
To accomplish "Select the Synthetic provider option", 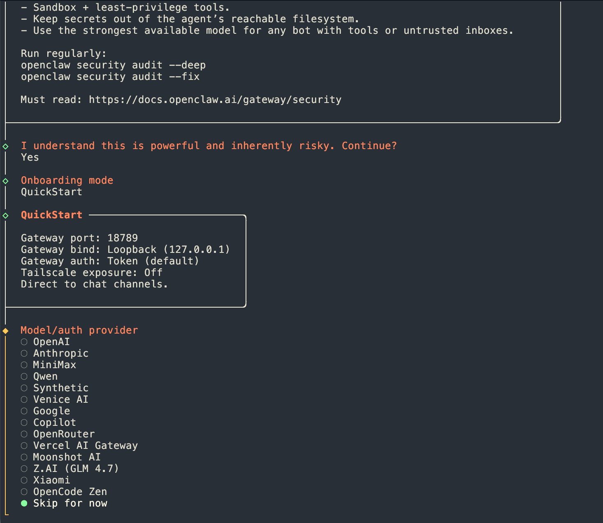I will point(24,388).
